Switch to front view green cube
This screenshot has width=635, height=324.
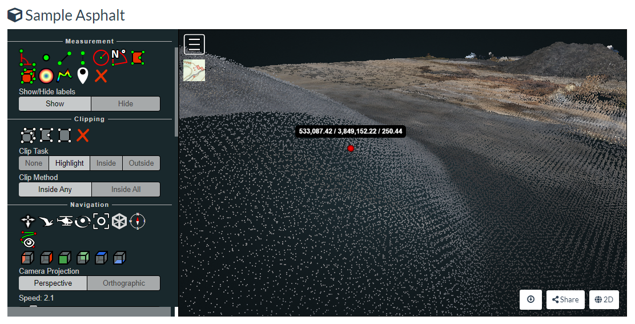(x=65, y=258)
